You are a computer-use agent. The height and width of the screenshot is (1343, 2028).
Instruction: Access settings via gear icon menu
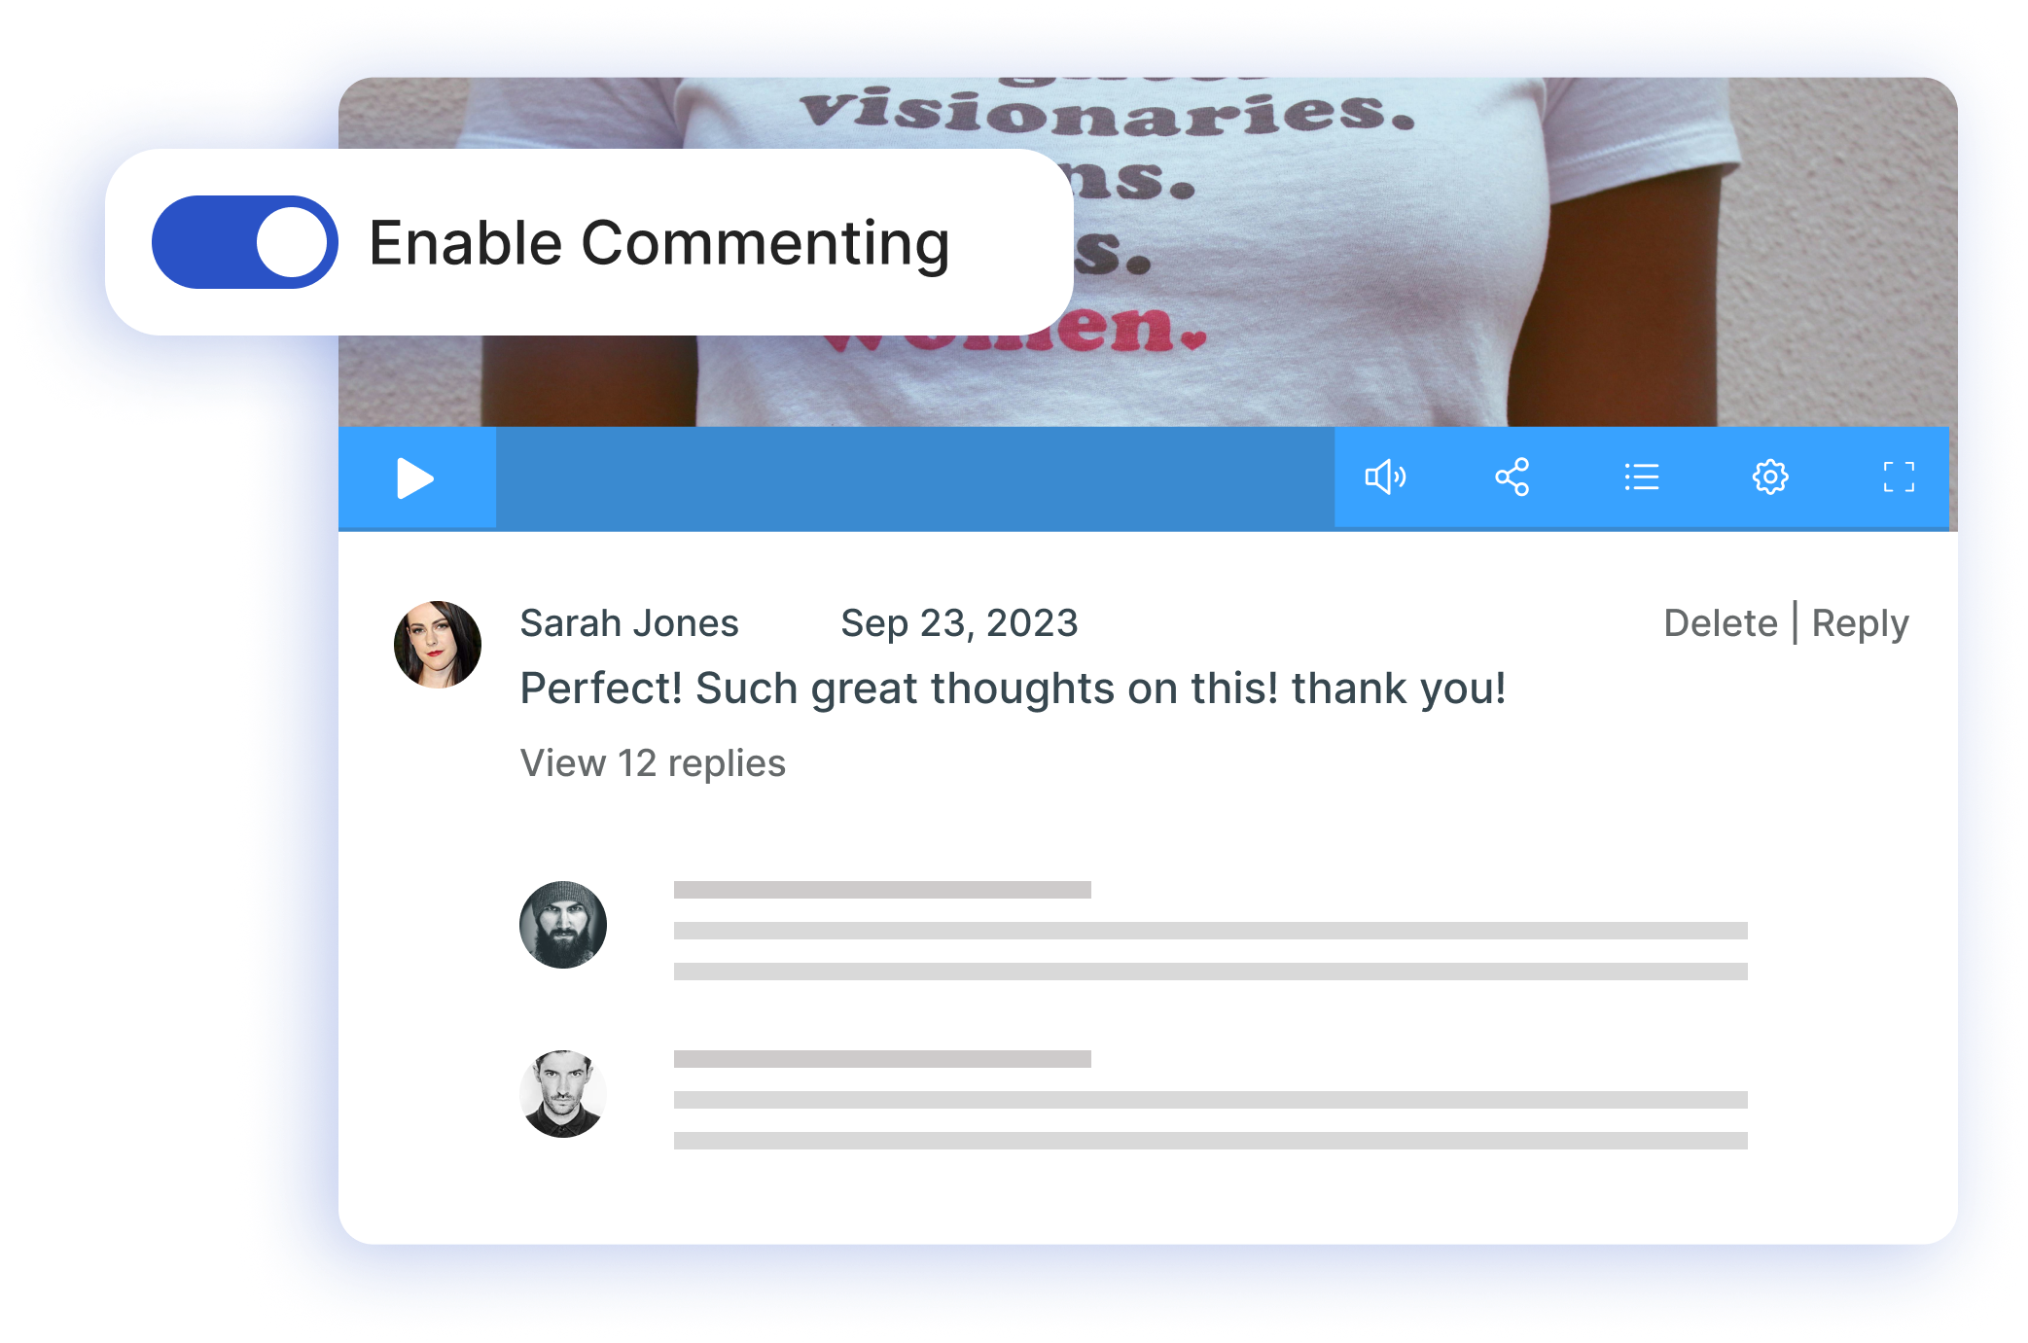(1770, 478)
